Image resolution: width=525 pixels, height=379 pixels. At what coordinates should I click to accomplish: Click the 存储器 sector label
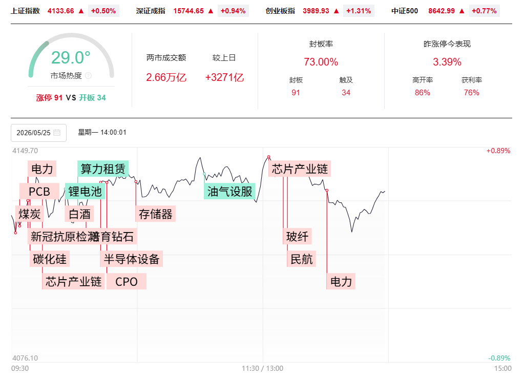155,214
